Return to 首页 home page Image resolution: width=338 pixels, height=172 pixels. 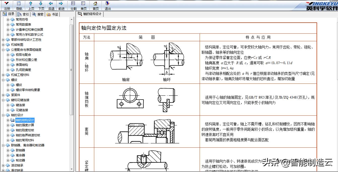(x=96, y=6)
